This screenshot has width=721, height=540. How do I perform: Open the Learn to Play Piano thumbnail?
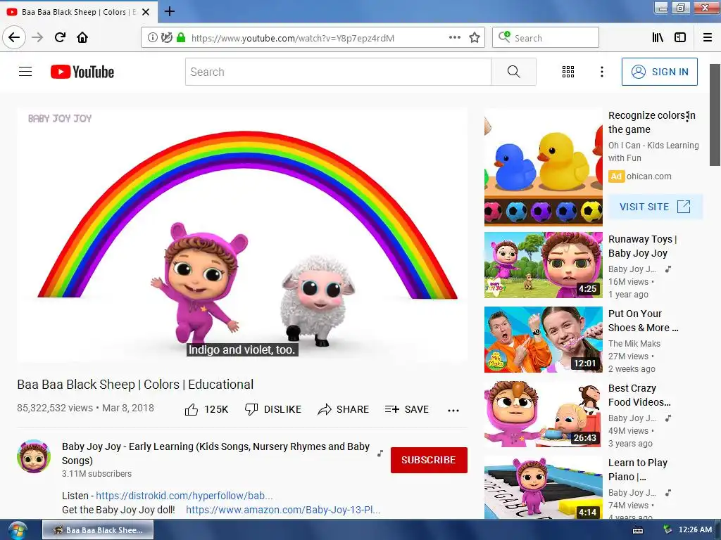(x=544, y=488)
